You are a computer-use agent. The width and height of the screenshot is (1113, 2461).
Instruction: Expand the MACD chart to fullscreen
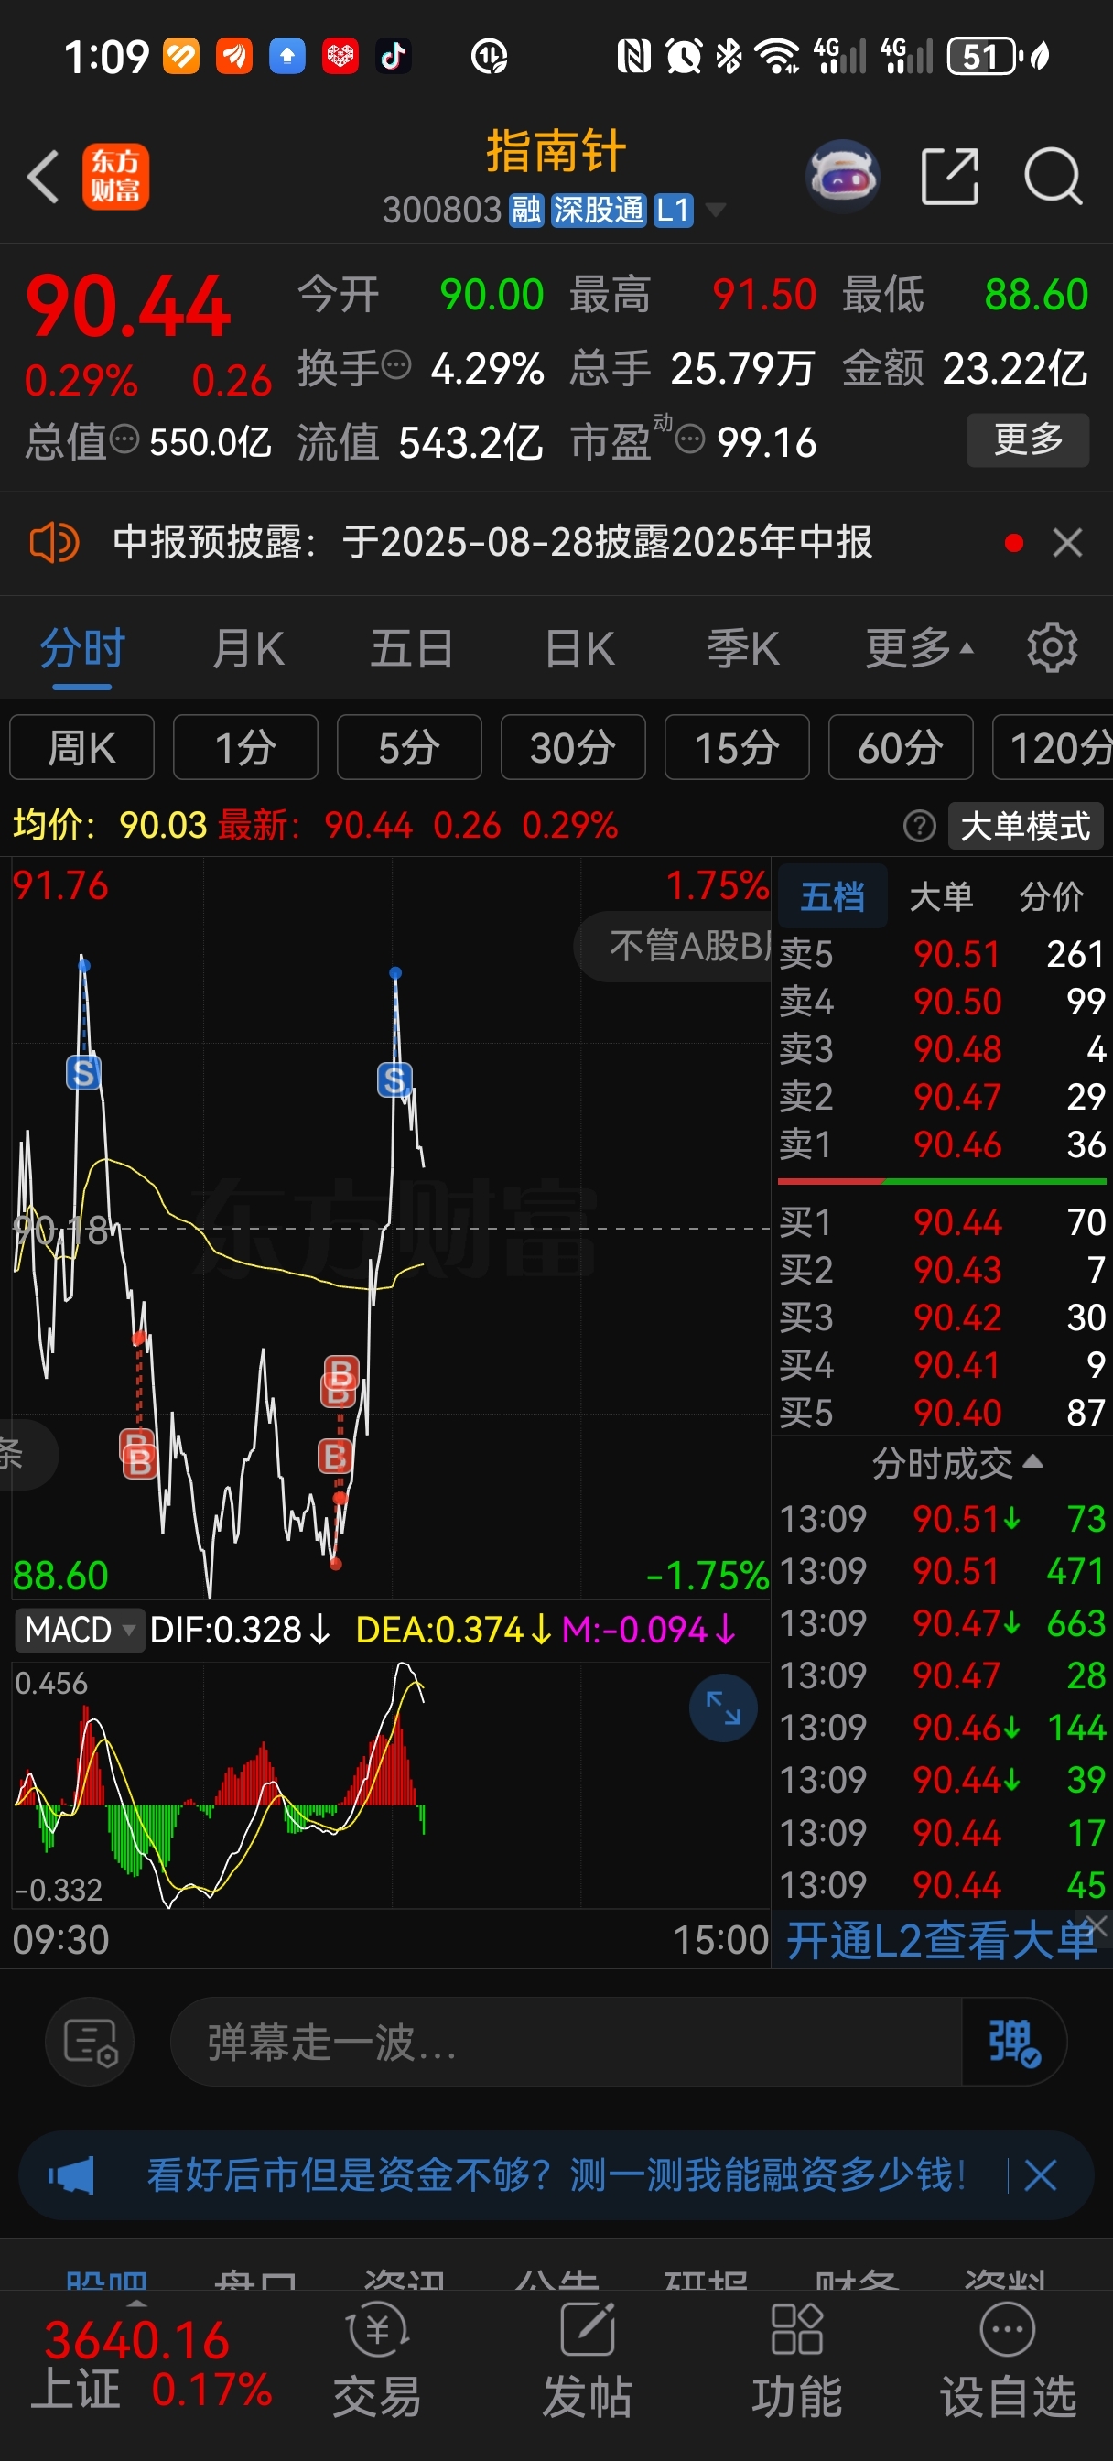click(723, 1708)
